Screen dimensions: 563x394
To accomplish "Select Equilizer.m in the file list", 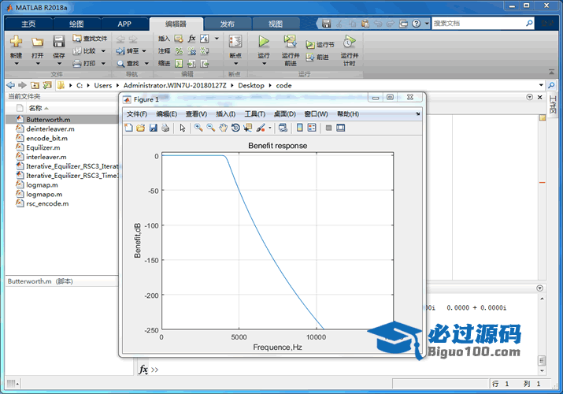I will click(43, 147).
